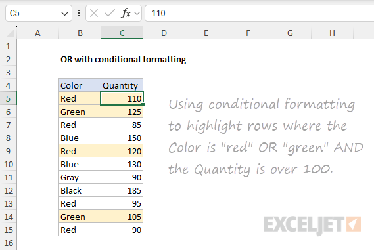Screen dimensions: 374x250
Task: Select cell with quantity 130
Action: click(122, 164)
